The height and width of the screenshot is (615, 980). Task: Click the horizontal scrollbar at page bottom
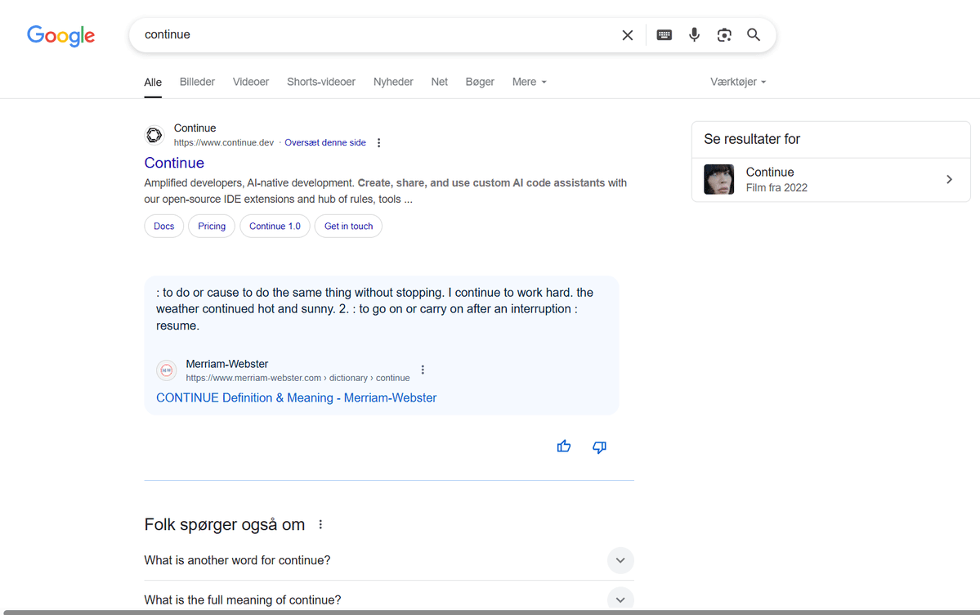click(491, 613)
